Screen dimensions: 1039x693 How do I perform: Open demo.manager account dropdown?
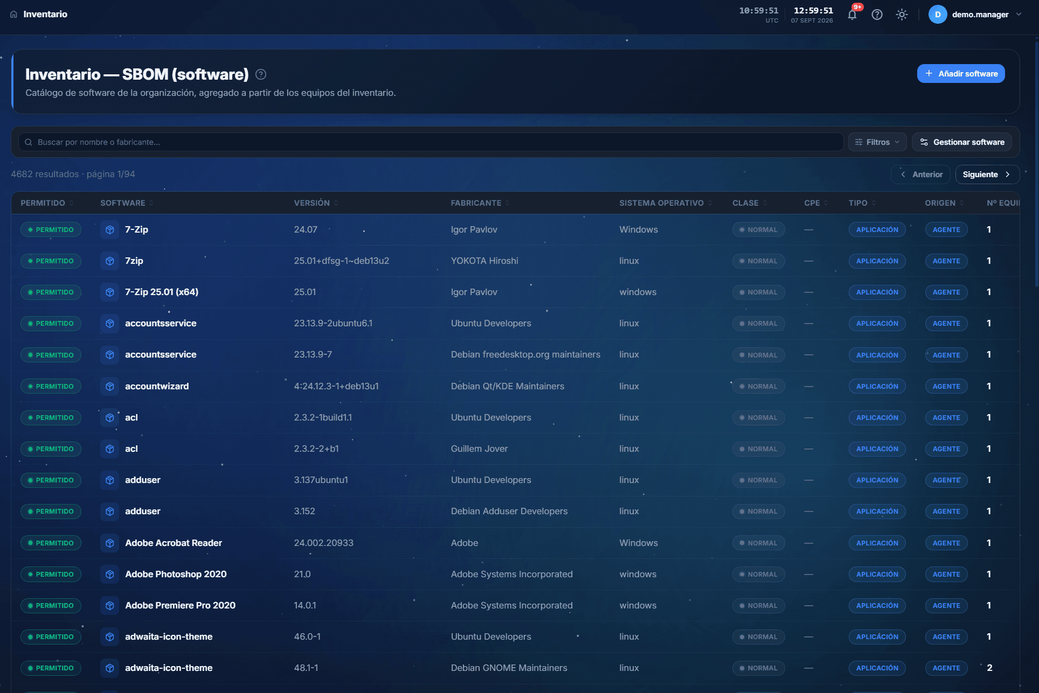[x=975, y=15]
